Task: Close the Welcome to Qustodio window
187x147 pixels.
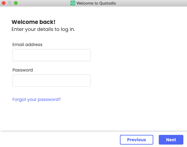Action: click(4, 3)
